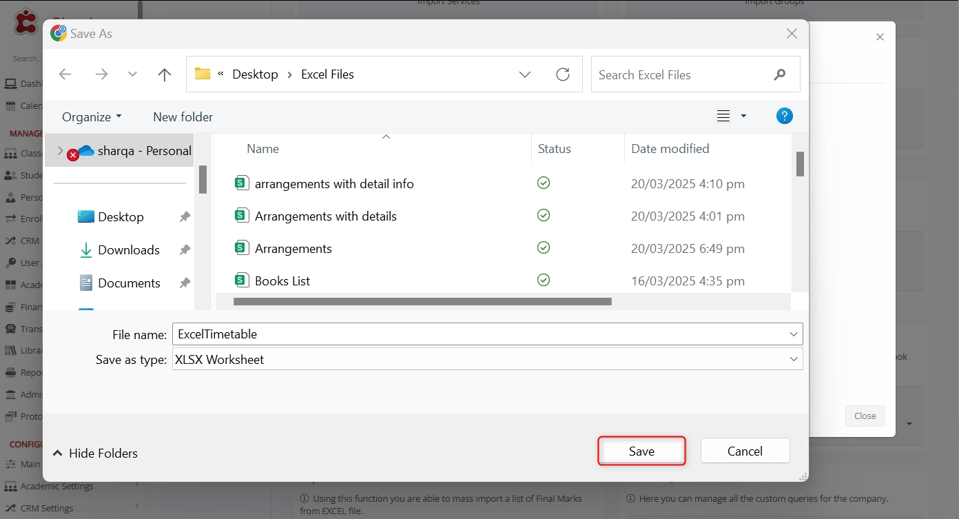
Task: Click the Save button
Action: [641, 451]
